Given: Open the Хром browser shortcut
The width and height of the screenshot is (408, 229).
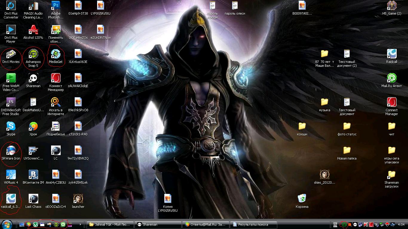Looking at the screenshot, I should coord(33,129).
